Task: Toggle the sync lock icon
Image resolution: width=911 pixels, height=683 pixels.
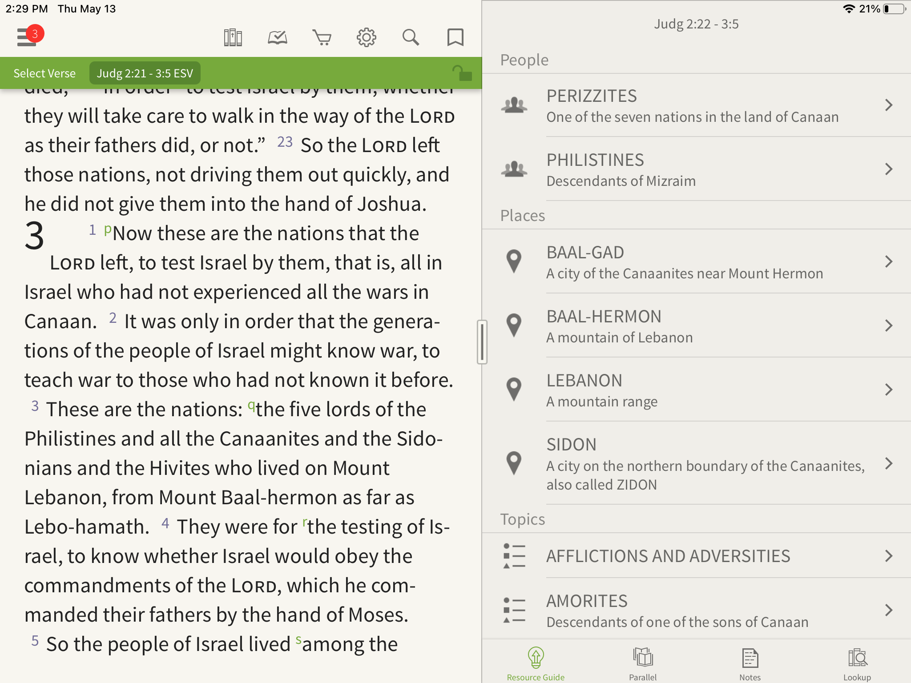Action: [x=462, y=73]
